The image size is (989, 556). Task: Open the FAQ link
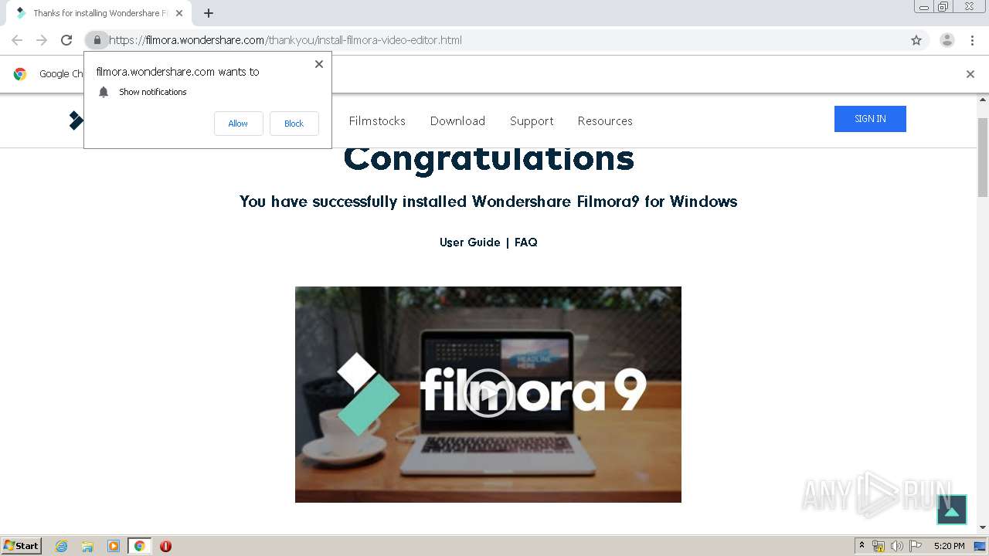click(526, 242)
